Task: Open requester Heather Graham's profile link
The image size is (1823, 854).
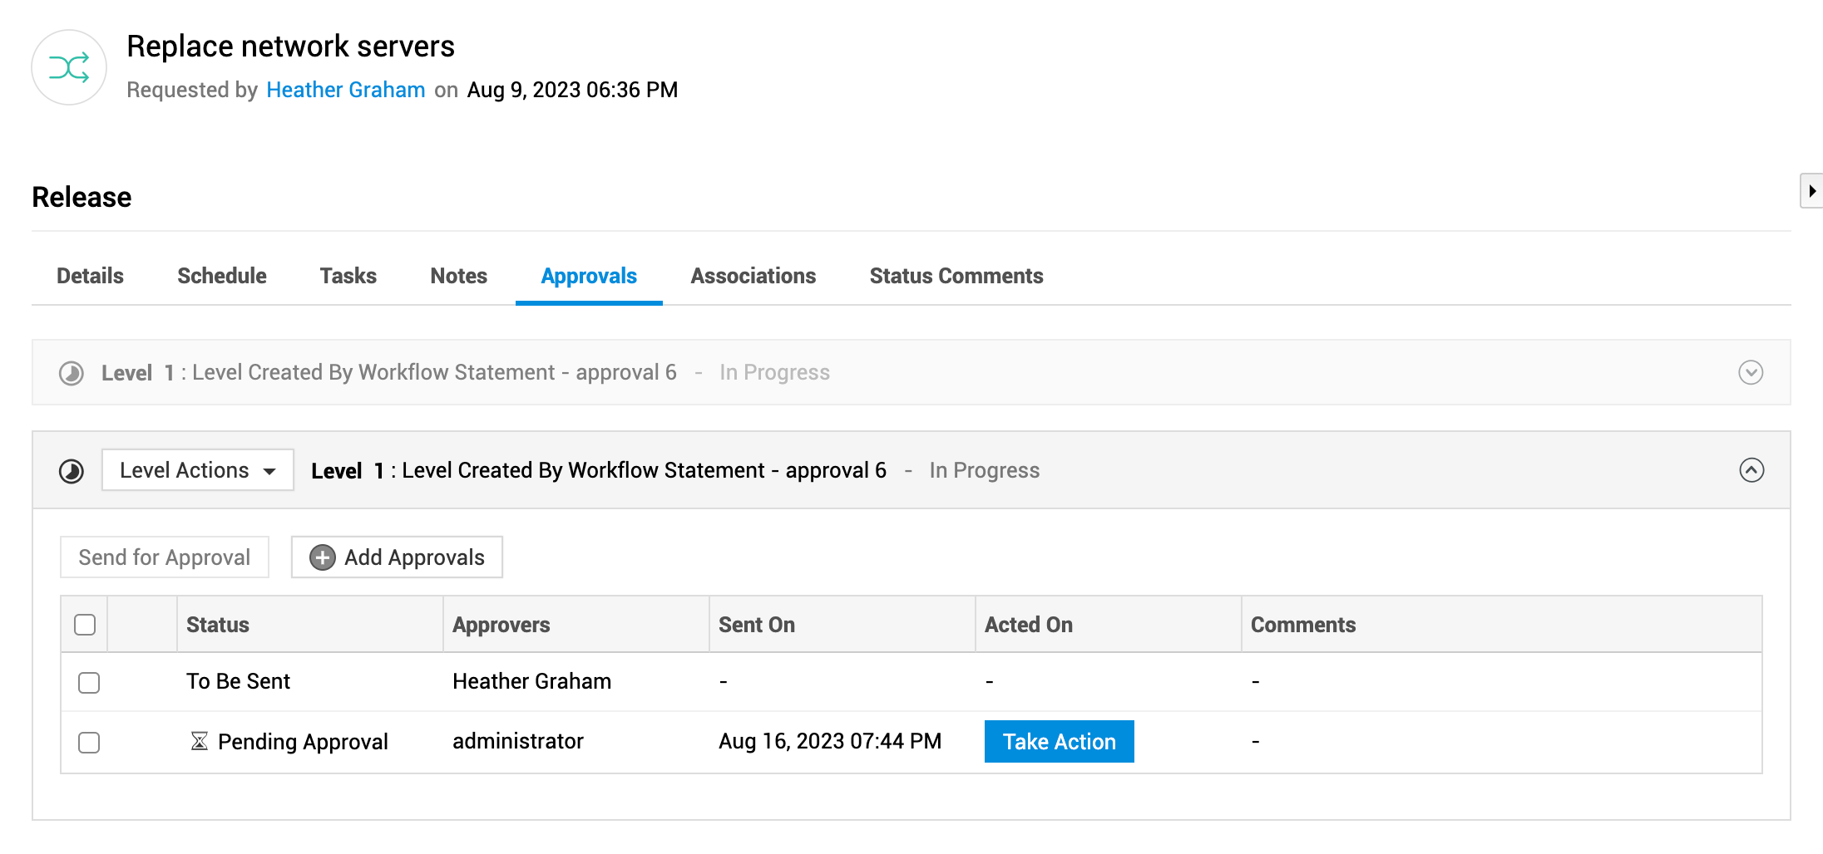Action: (346, 90)
